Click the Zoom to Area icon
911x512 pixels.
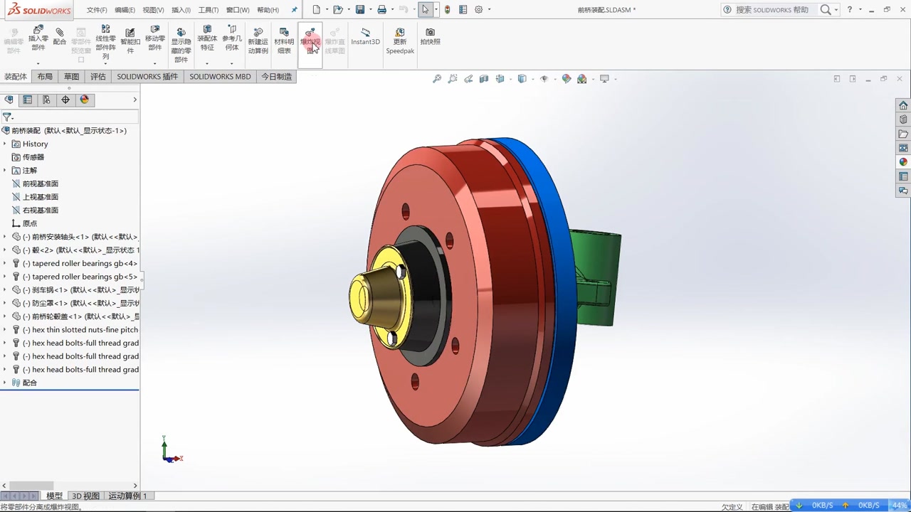[x=453, y=79]
